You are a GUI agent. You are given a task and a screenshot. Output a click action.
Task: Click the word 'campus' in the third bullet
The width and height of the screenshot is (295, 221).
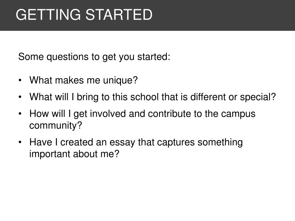(238, 114)
